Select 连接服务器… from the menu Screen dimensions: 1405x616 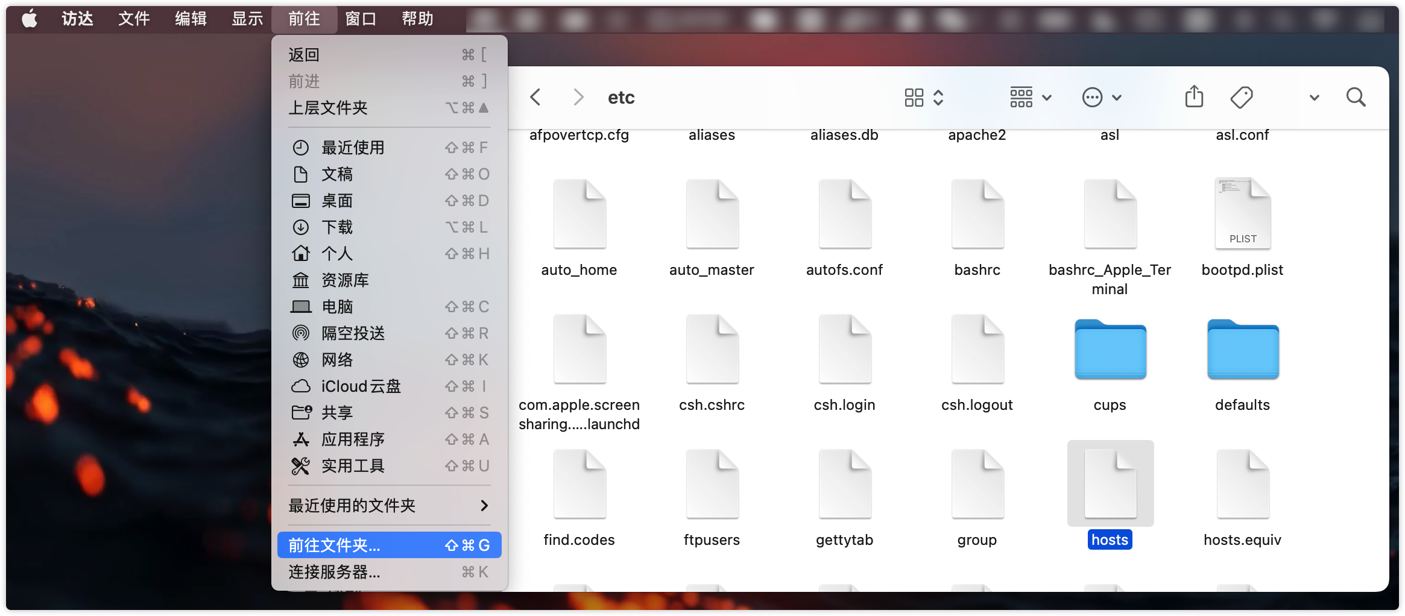[x=388, y=571]
